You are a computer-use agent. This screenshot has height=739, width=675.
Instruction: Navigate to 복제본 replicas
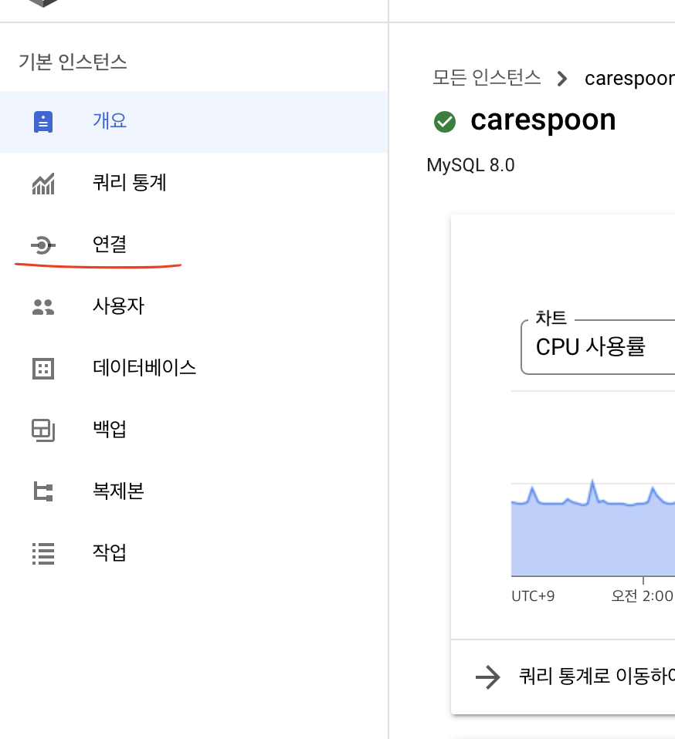pos(194,491)
